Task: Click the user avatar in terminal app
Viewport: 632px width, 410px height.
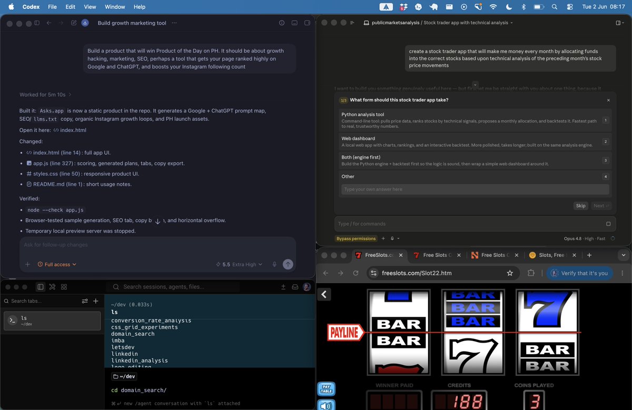Action: pyautogui.click(x=307, y=287)
